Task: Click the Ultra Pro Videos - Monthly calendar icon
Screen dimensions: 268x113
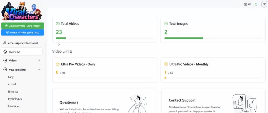Action: [x=166, y=64]
